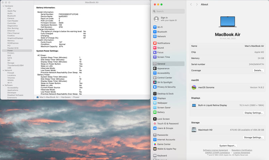This screenshot has height=160, width=269.
Task: Click the Settings search field
Action: tap(168, 11)
